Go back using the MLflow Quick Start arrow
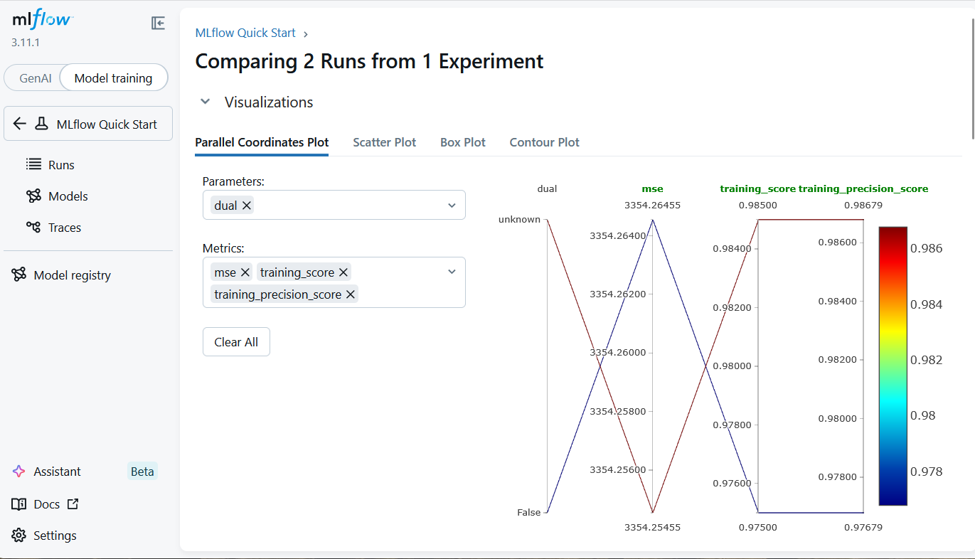 coord(20,124)
